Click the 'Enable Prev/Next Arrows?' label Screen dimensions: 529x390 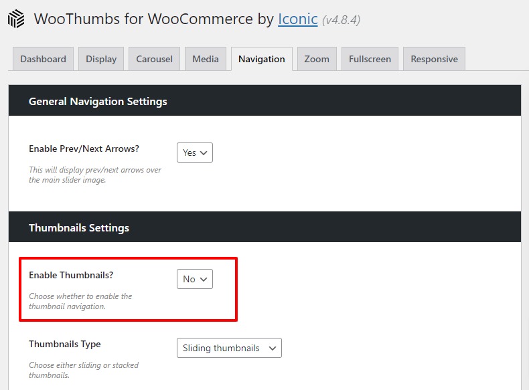pyautogui.click(x=84, y=149)
